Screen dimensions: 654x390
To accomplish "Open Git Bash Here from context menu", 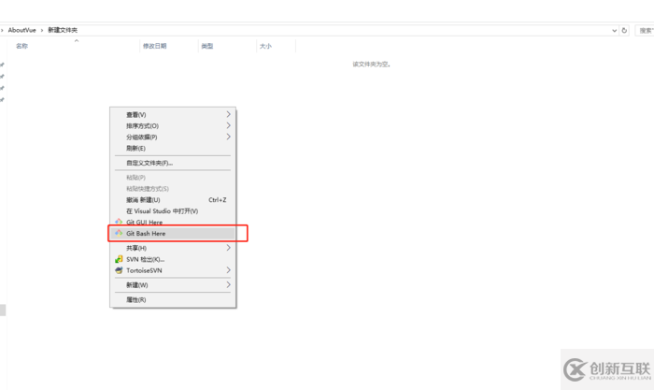I will [173, 234].
